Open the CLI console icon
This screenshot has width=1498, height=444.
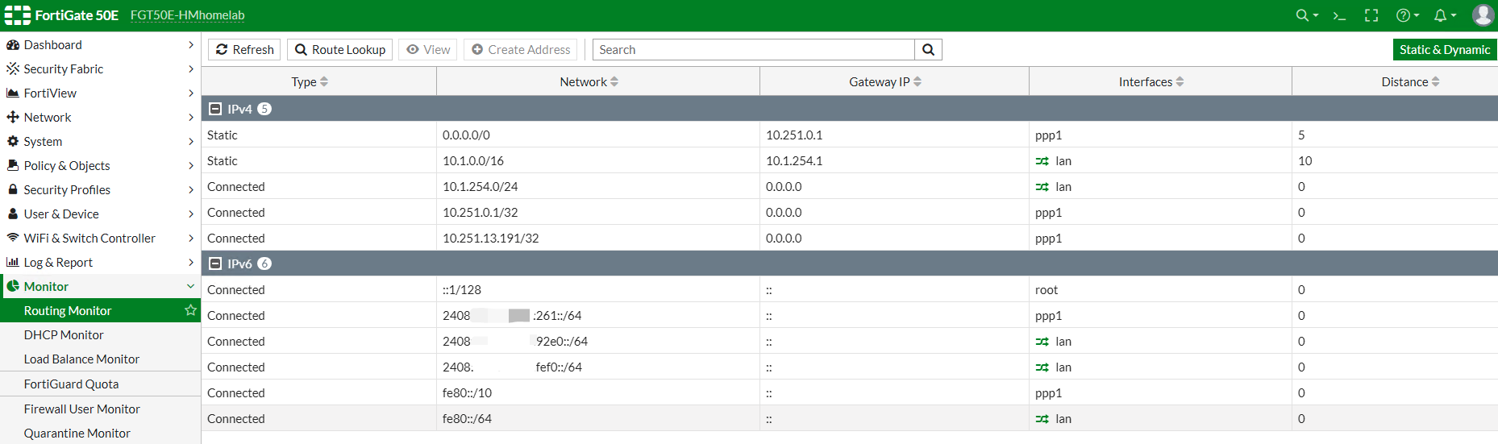tap(1339, 15)
